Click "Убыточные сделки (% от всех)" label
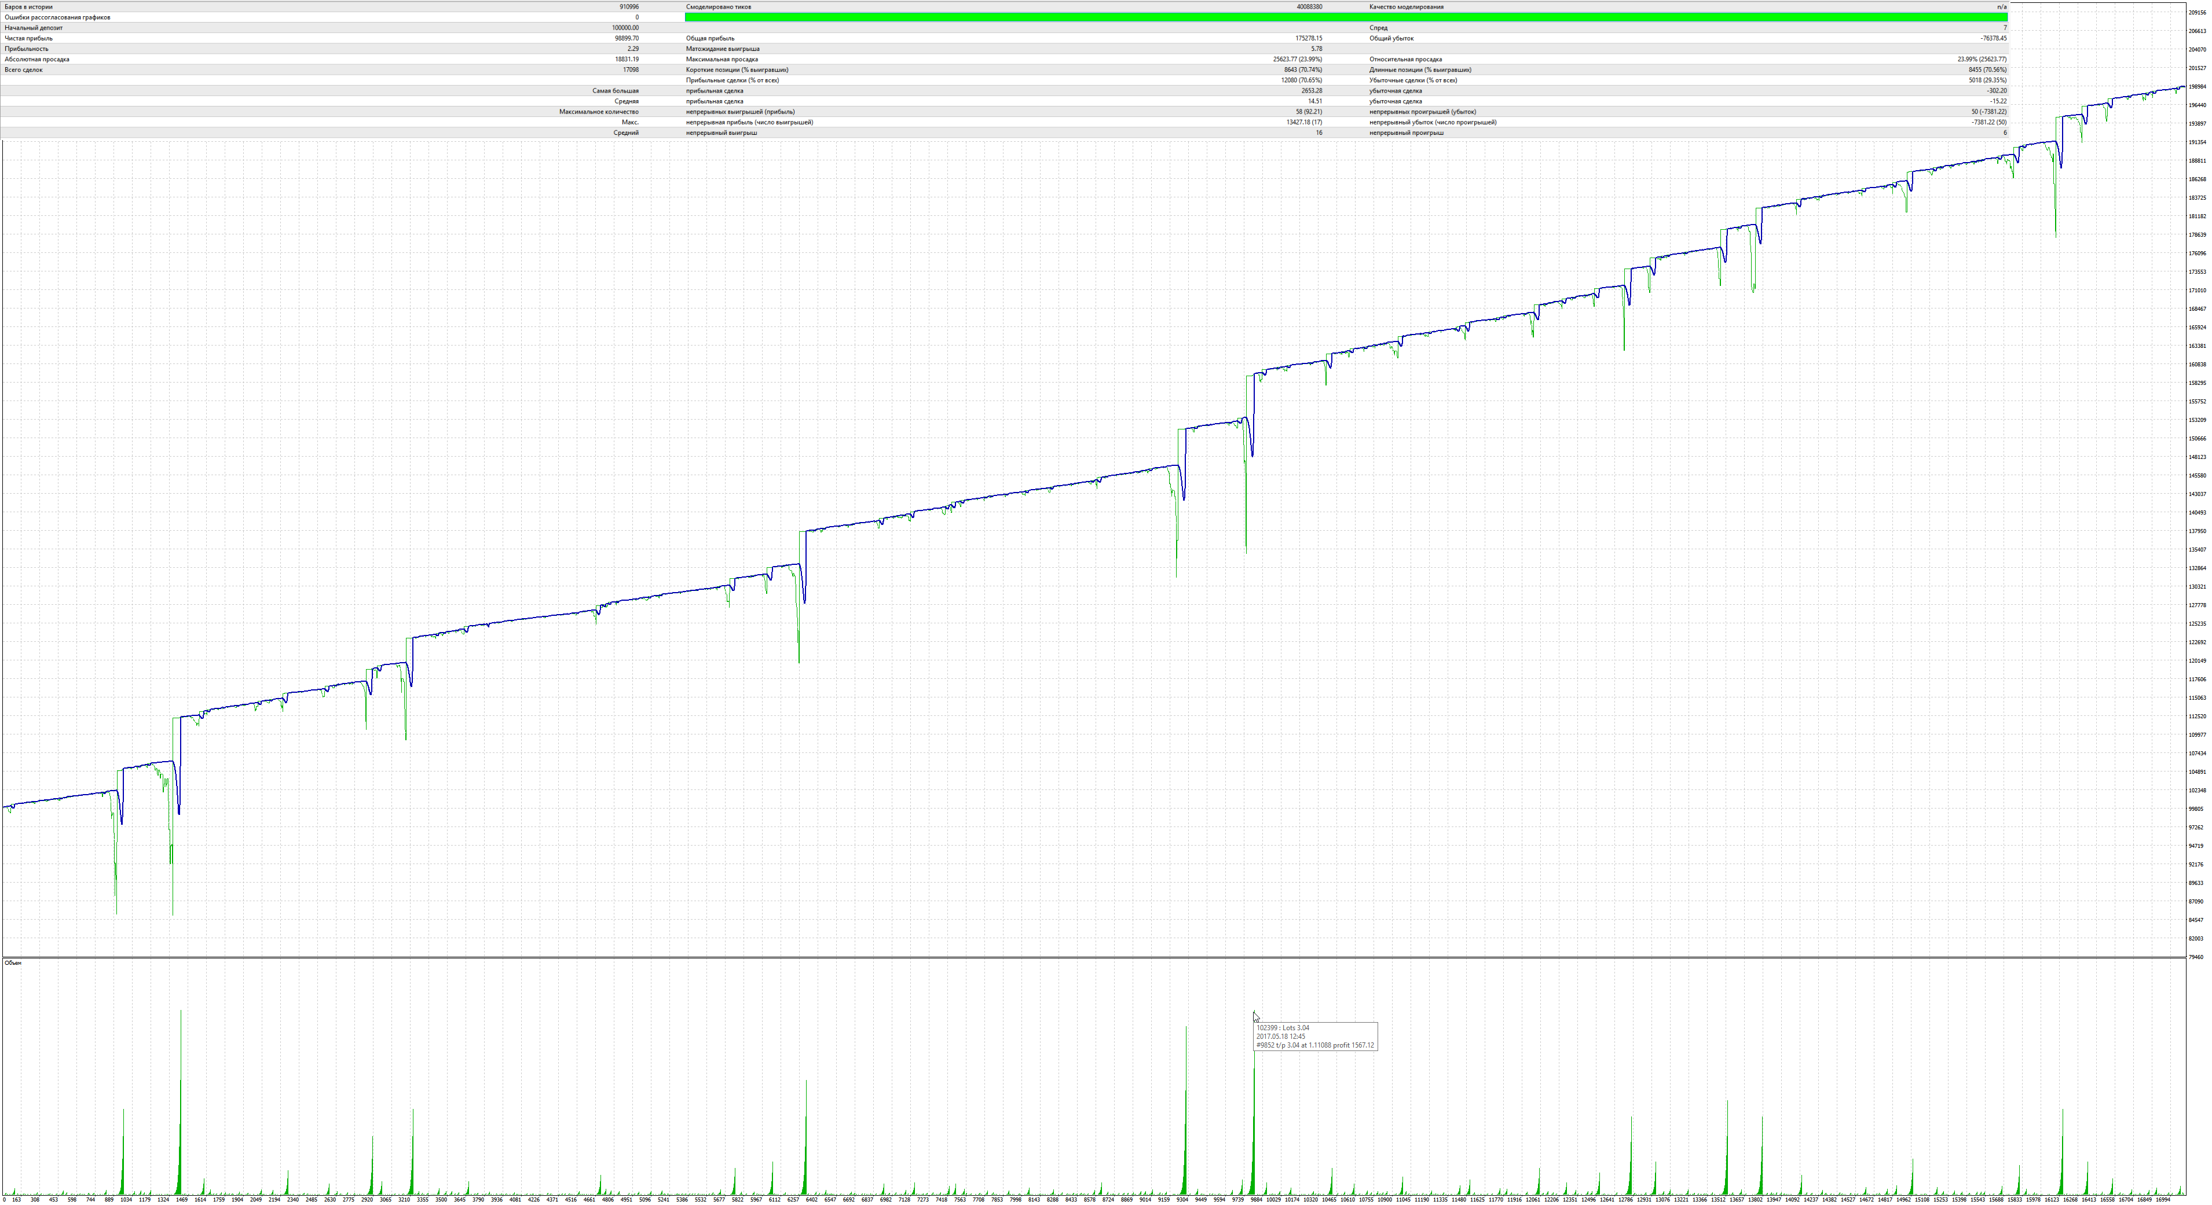This screenshot has width=2212, height=1205. pyautogui.click(x=1413, y=80)
